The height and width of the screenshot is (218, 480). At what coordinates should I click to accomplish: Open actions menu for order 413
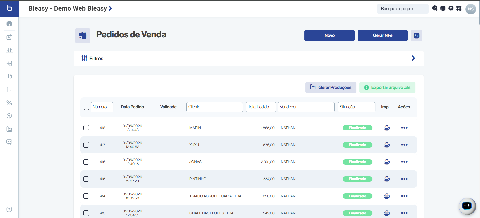pos(404,213)
